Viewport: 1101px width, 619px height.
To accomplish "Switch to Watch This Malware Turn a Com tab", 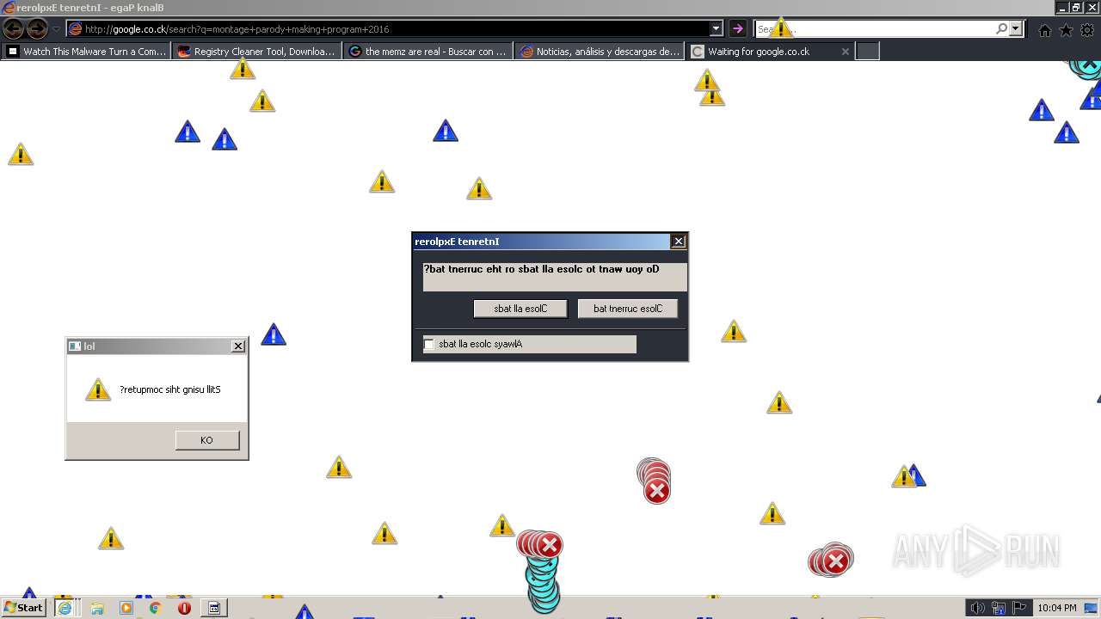I will [x=86, y=52].
